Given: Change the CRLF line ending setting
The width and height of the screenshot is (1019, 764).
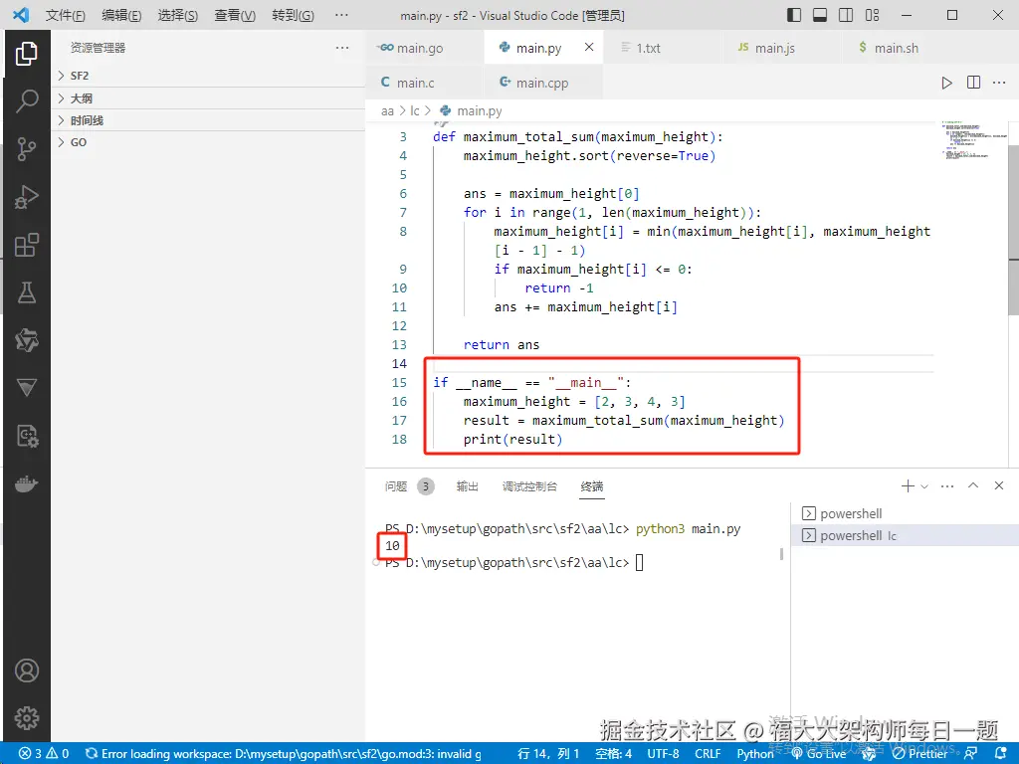Looking at the screenshot, I should point(708,754).
